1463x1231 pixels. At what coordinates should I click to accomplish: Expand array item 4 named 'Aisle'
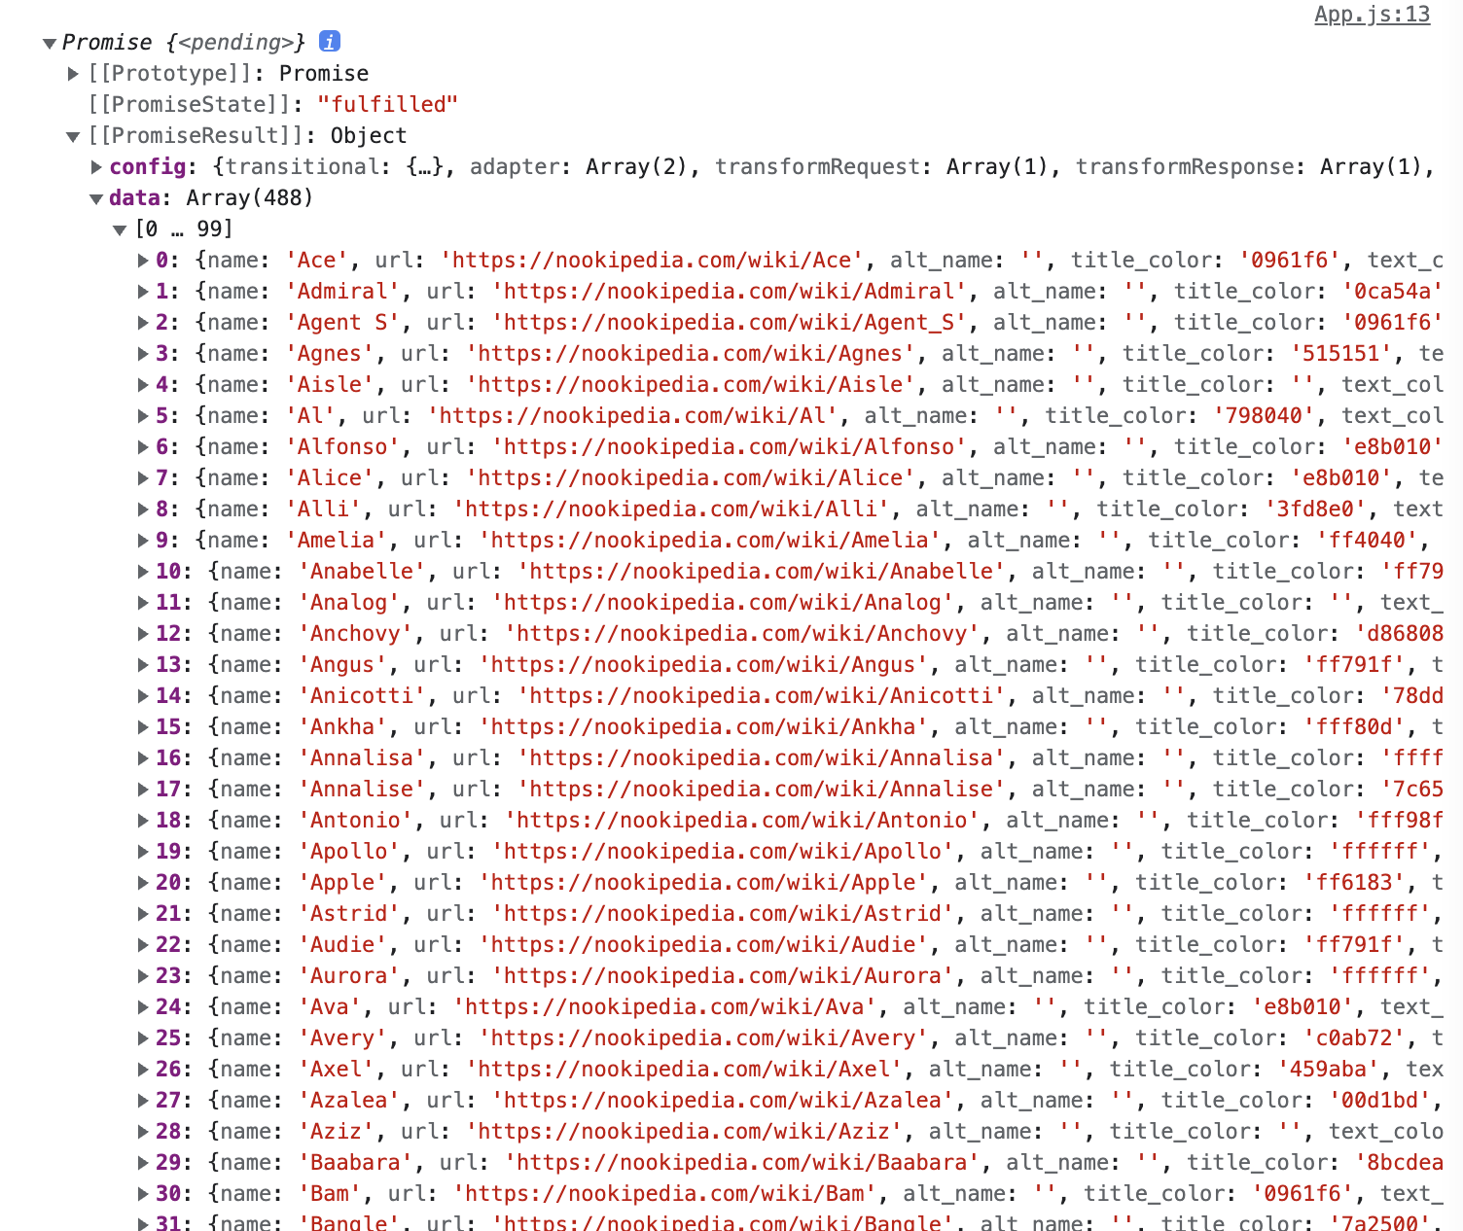click(143, 385)
